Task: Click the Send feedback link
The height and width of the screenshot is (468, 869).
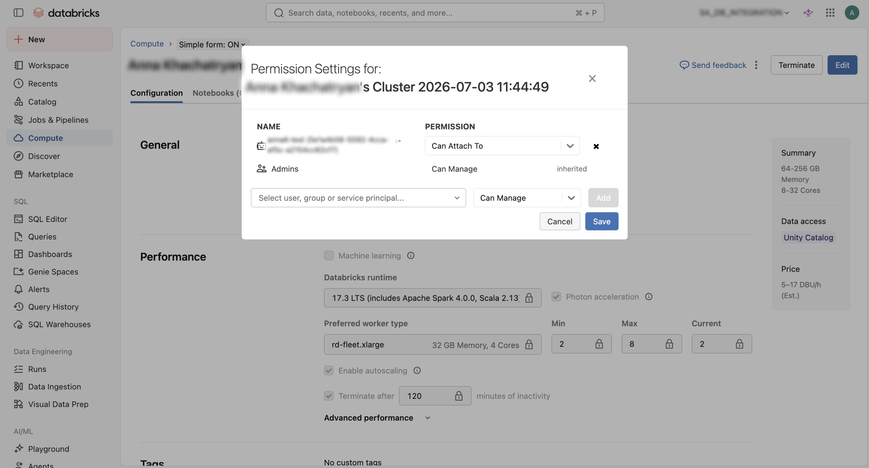Action: click(x=713, y=65)
